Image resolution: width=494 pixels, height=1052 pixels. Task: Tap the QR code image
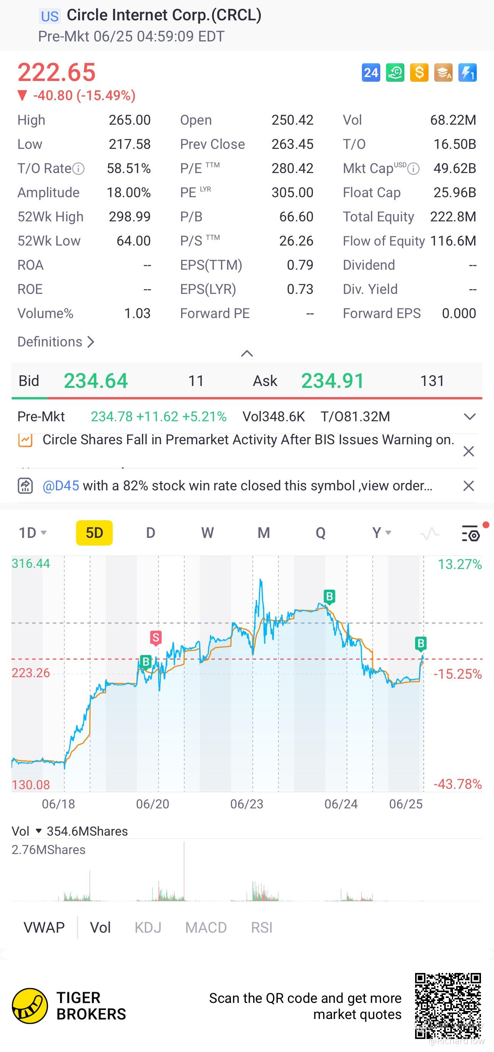tap(448, 1006)
